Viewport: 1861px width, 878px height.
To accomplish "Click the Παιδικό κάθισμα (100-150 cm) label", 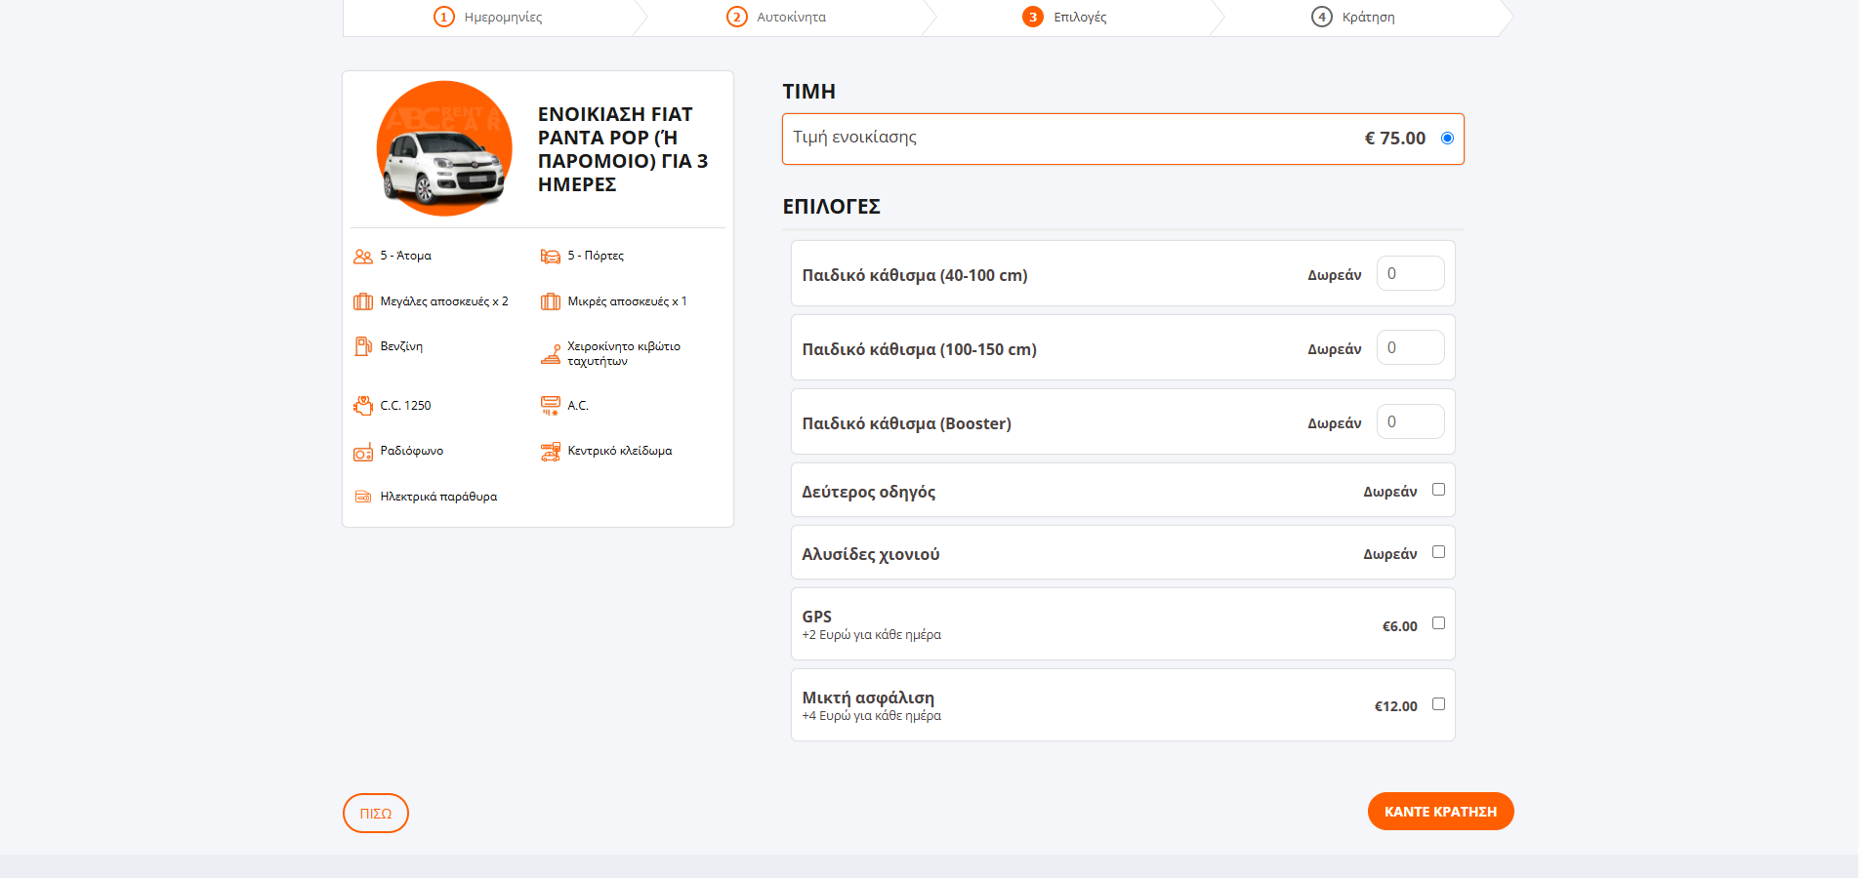I will point(919,349).
